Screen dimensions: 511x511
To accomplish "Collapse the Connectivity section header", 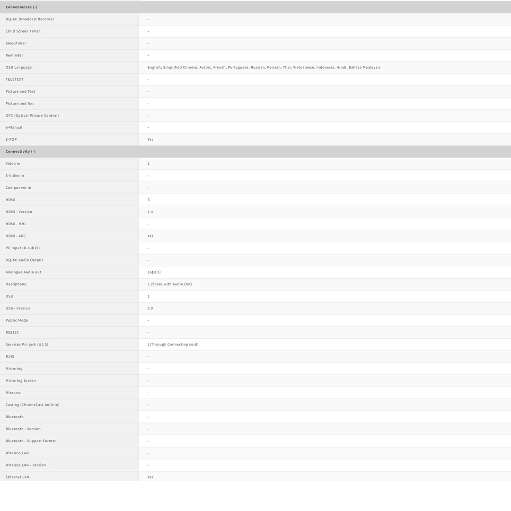I will [20, 151].
